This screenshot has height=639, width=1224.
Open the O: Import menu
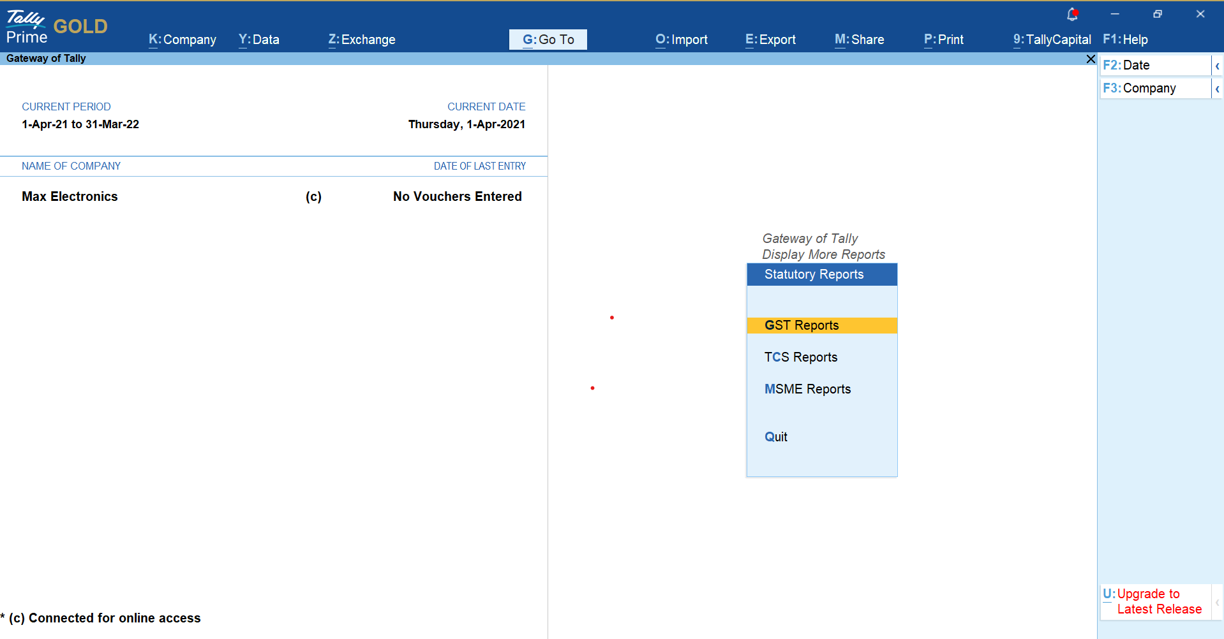tap(682, 40)
